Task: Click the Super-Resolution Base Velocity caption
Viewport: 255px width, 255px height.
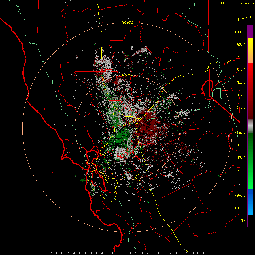Action: [x=127, y=253]
